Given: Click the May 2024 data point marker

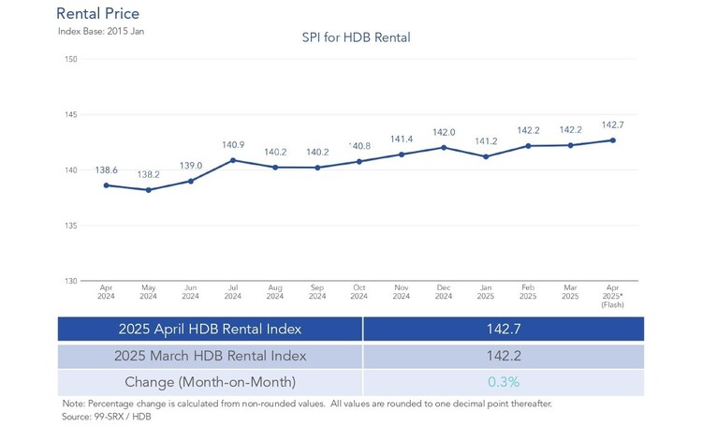Looking at the screenshot, I should click(148, 190).
